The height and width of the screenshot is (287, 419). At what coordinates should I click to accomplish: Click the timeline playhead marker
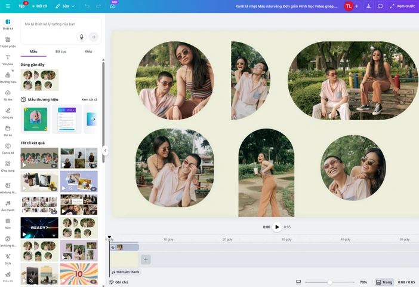[109, 237]
